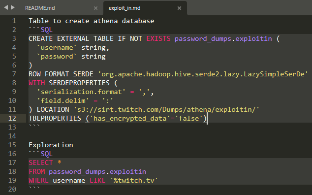Image resolution: width=312 pixels, height=195 pixels.
Task: Switch to the README.md tab
Action: click(x=40, y=8)
